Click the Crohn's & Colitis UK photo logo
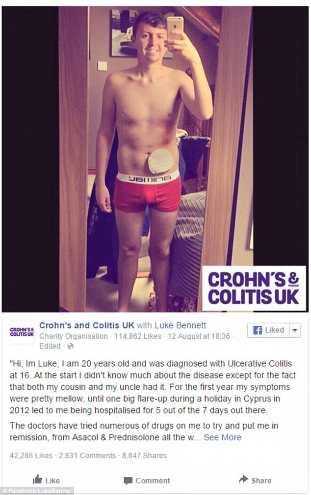This screenshot has height=495, width=311. click(254, 289)
